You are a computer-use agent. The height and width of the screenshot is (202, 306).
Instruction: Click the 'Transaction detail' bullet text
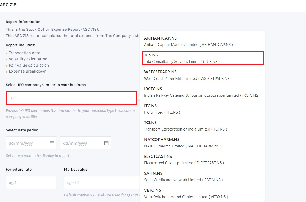click(26, 53)
